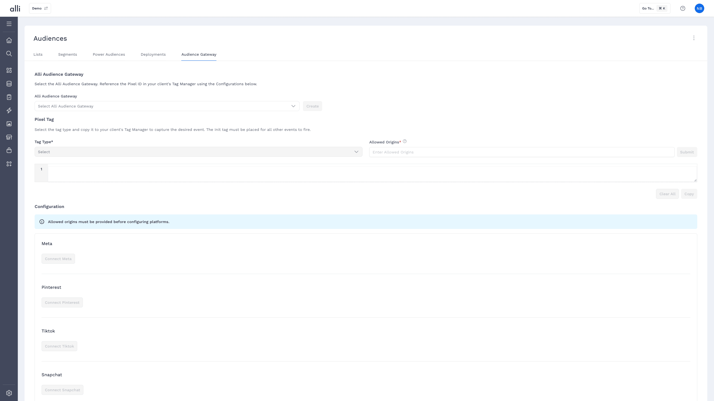Viewport: 714px width, 401px height.
Task: Open the apps-plus icon in sidebar
Action: click(9, 164)
